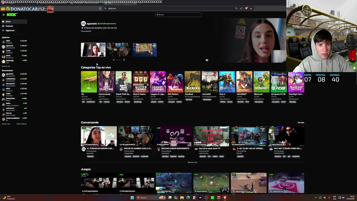Click the browser zoom magnifier icon
This screenshot has height=201, width=357.
click(x=237, y=8)
